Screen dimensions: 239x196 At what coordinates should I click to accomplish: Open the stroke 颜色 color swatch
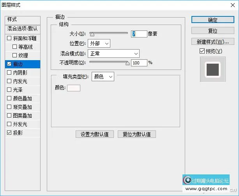coord(74,88)
